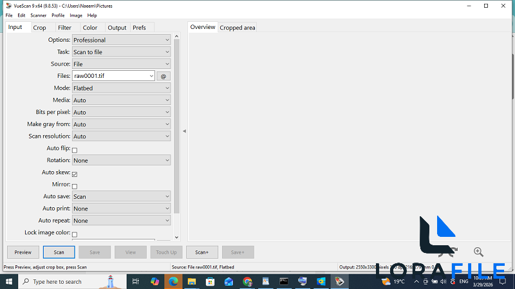This screenshot has height=289, width=515.
Task: Open the command prompt taskbar icon
Action: click(x=284, y=281)
